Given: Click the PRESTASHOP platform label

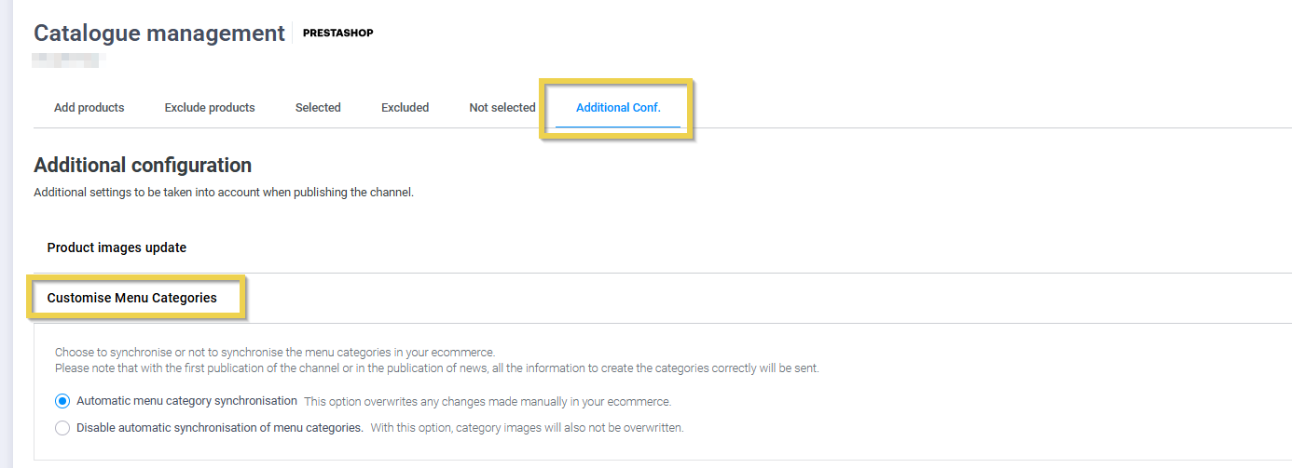Looking at the screenshot, I should coord(337,33).
